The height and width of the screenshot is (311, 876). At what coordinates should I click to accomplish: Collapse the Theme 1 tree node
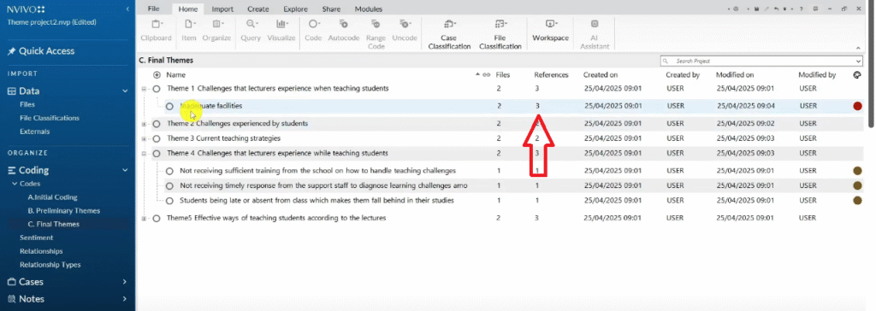click(x=144, y=89)
